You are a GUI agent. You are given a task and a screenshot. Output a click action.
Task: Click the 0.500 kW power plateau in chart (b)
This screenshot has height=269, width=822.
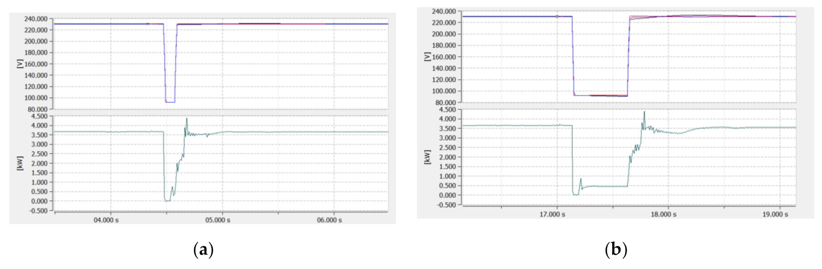pyautogui.click(x=605, y=186)
